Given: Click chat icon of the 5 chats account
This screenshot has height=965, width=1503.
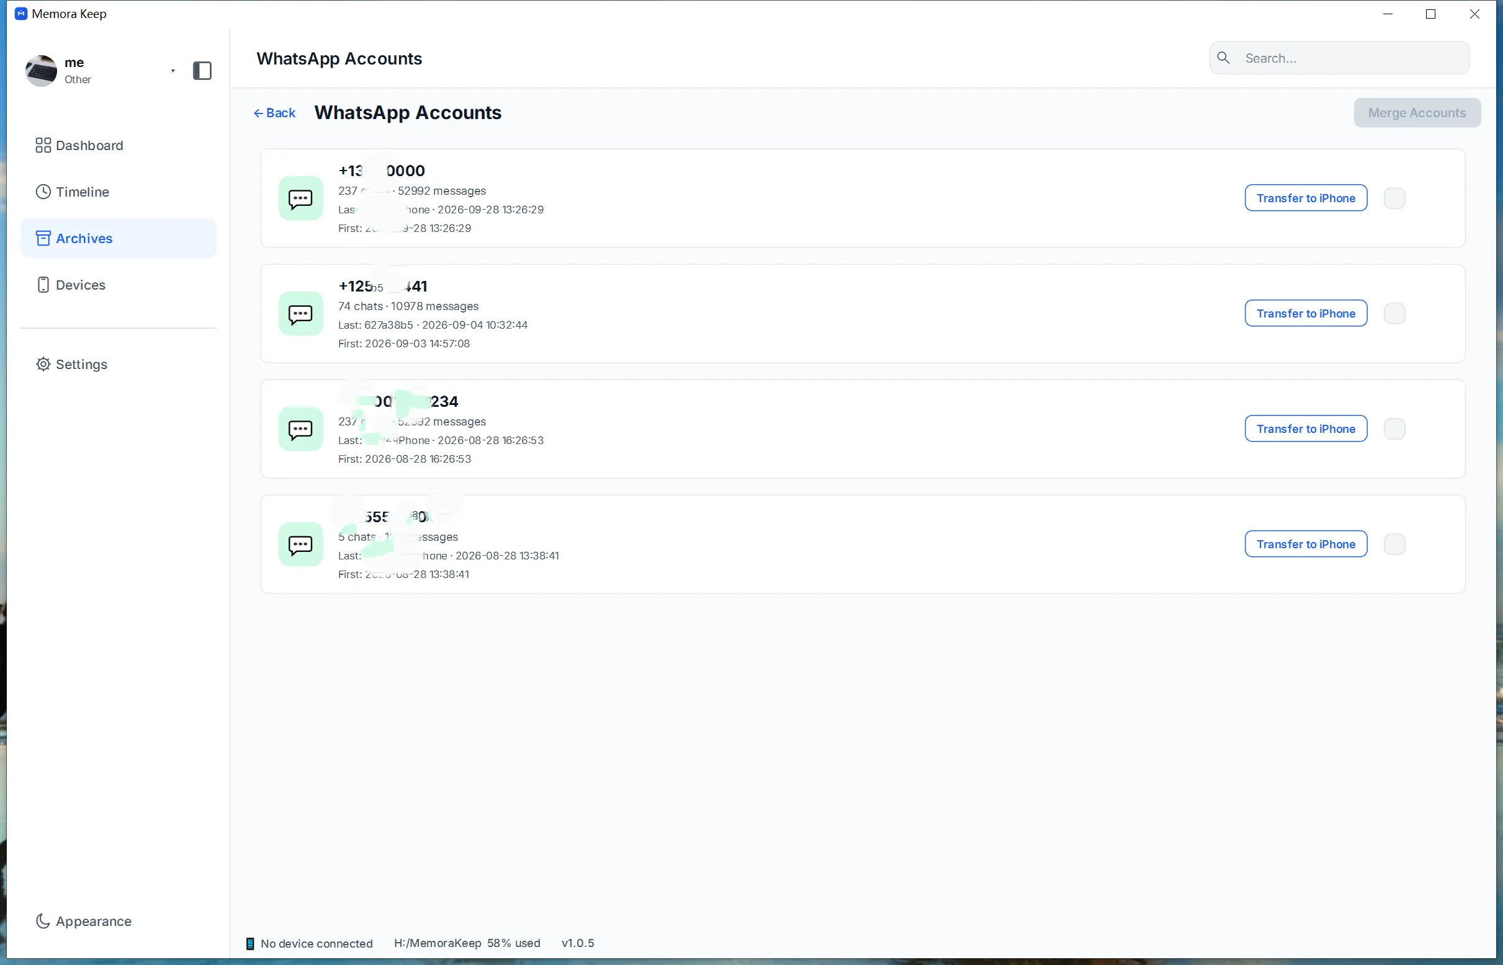Looking at the screenshot, I should coord(300,544).
